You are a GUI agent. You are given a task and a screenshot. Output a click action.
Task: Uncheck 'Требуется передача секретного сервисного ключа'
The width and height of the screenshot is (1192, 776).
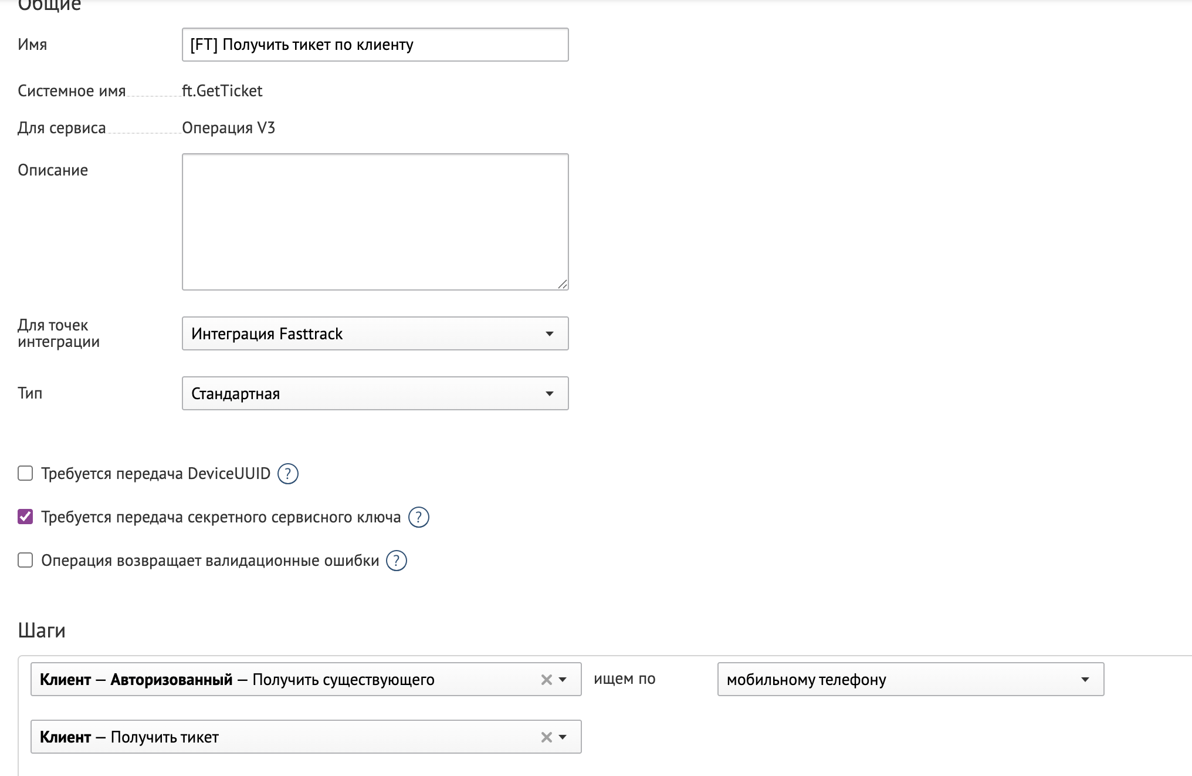click(25, 517)
